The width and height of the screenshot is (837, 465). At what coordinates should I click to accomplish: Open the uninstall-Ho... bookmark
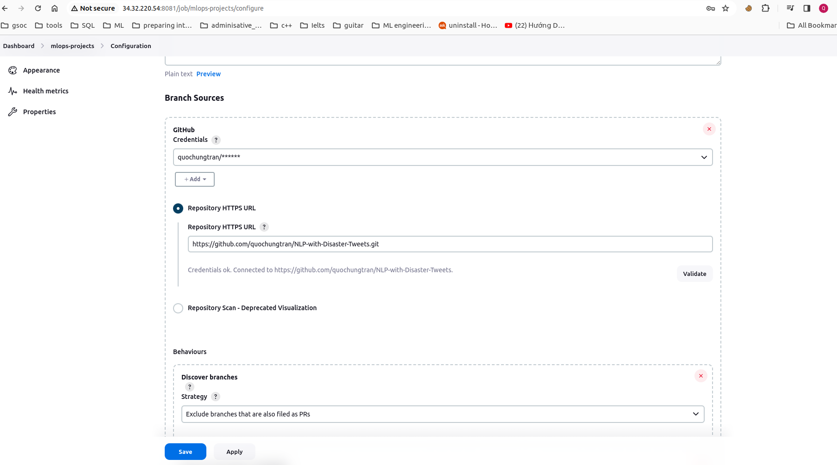[x=468, y=25]
